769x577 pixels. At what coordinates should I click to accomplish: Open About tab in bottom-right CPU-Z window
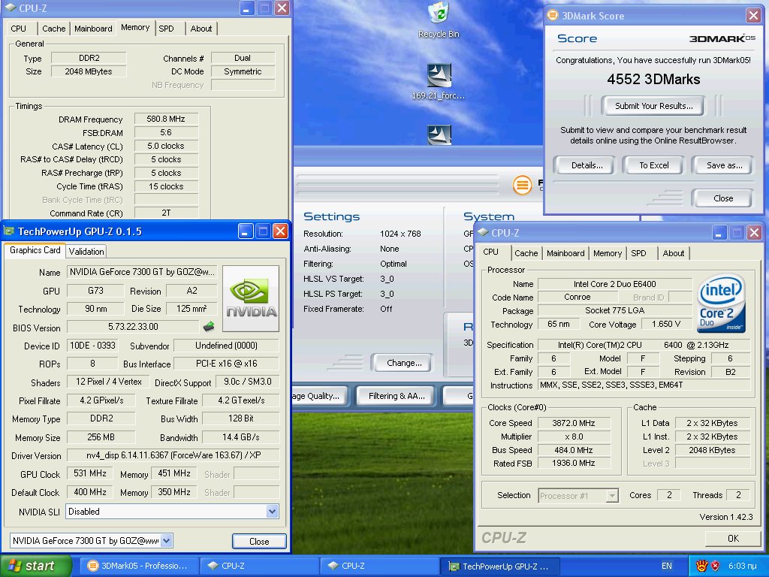674,253
